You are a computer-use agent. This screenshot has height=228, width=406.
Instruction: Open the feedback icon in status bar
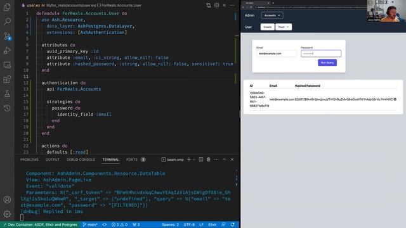click(x=223, y=225)
